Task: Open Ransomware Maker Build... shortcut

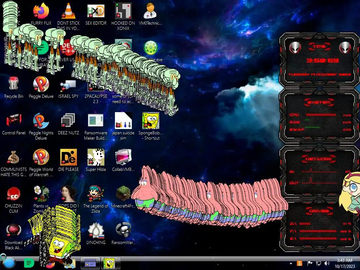Action: coord(96,120)
